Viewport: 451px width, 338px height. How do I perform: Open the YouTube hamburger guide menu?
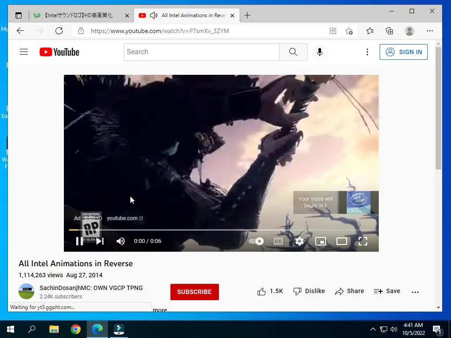point(24,52)
